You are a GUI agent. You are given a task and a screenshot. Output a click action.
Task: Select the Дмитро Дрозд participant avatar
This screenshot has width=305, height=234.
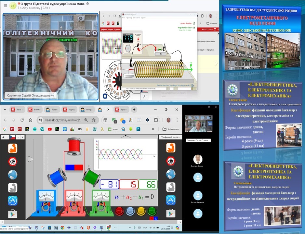coord(198,159)
